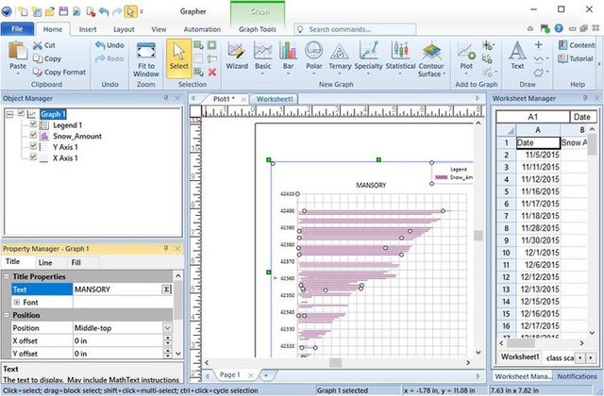The height and width of the screenshot is (396, 604).
Task: Click the Paste icon
Action: pos(18,51)
